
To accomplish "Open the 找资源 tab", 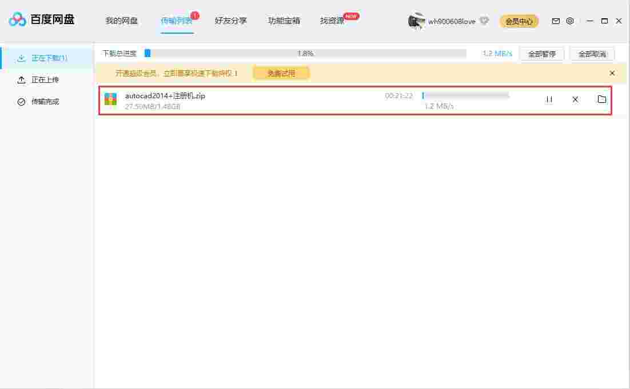I will (332, 21).
